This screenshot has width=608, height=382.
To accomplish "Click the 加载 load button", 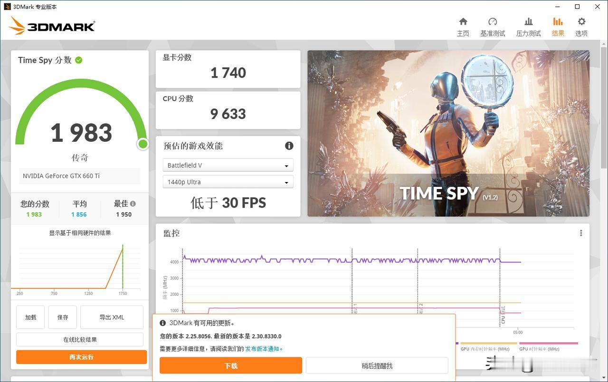I will click(31, 317).
